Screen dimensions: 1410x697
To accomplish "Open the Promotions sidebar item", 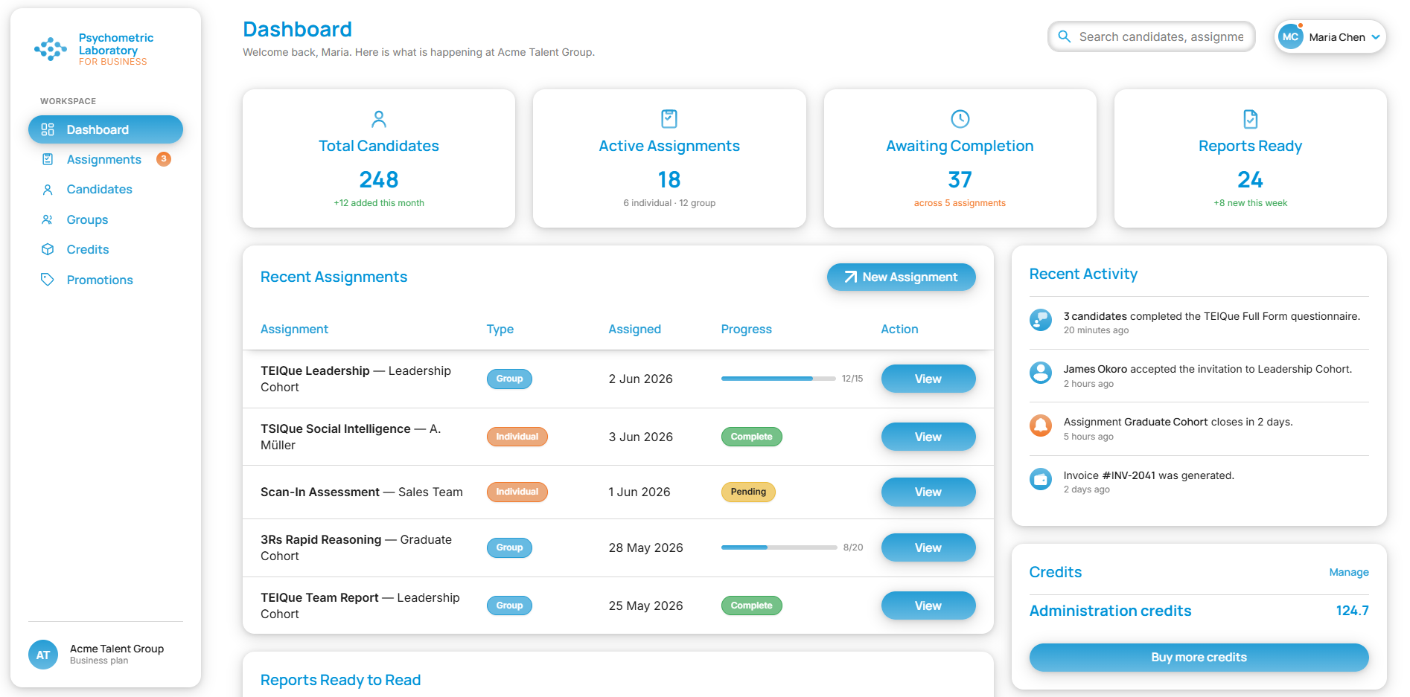I will pos(106,280).
